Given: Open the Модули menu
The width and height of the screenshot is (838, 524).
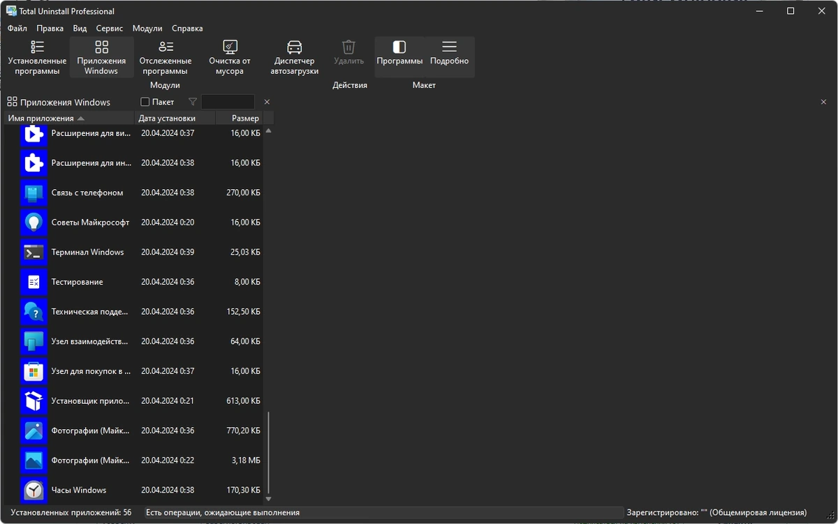Looking at the screenshot, I should (147, 29).
